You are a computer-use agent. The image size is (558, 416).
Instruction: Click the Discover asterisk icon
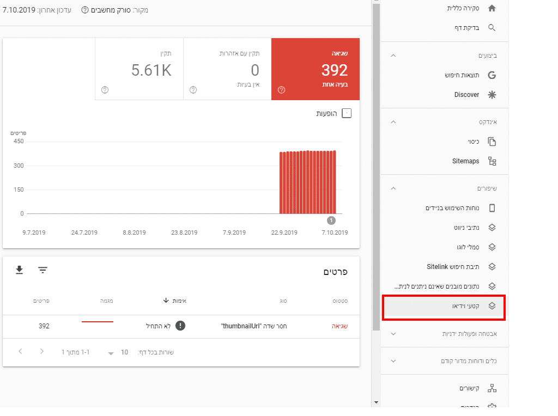tap(492, 95)
